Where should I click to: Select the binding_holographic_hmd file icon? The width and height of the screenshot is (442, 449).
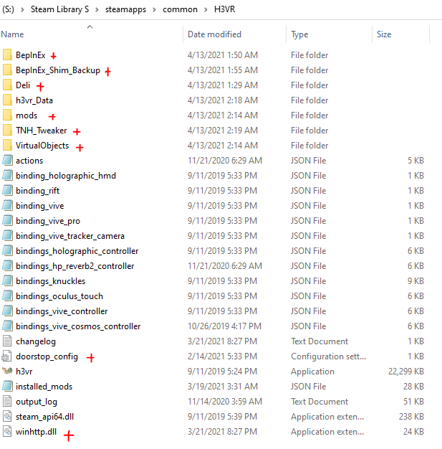pos(7,175)
